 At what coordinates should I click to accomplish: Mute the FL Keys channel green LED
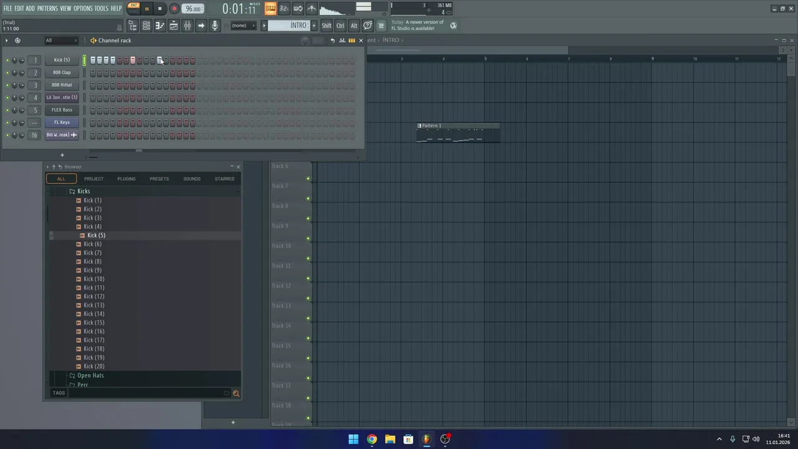[7, 123]
